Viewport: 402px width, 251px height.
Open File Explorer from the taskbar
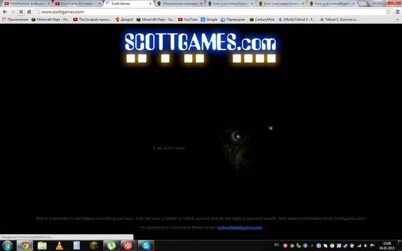[x=42, y=245]
